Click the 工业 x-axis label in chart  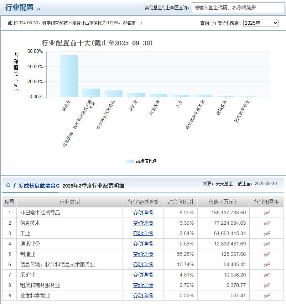[179, 104]
